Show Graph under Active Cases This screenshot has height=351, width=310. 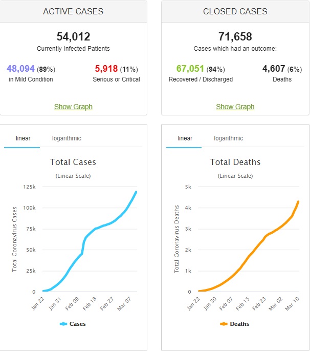pyautogui.click(x=73, y=107)
